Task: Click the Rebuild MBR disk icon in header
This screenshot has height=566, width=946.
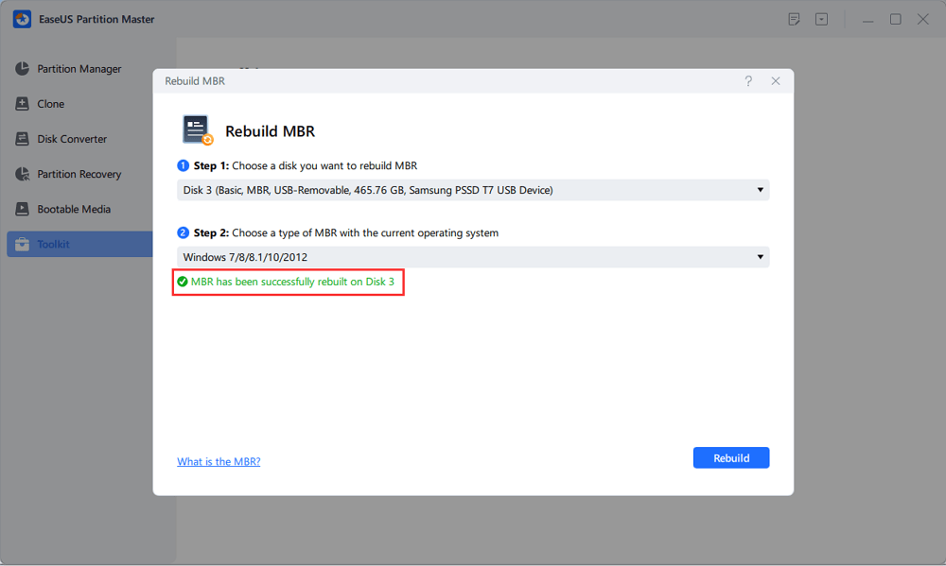Action: pyautogui.click(x=198, y=130)
